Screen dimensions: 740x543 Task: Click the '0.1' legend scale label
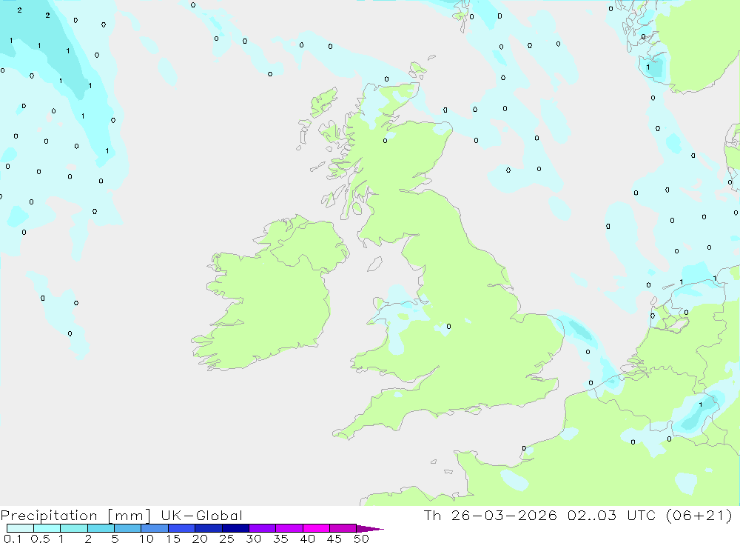coord(13,539)
